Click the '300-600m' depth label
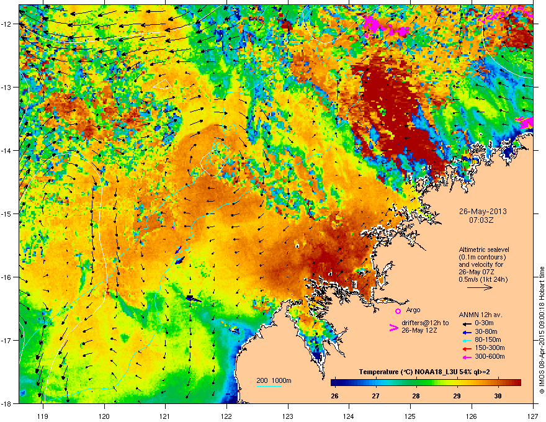Screen dimensions: 546x422 pos(490,356)
